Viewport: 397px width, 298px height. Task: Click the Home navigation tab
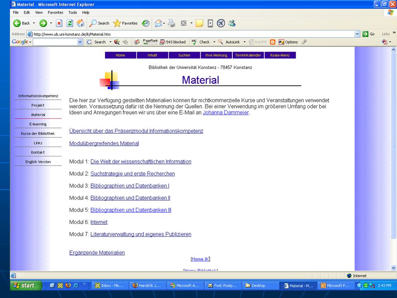pyautogui.click(x=120, y=55)
